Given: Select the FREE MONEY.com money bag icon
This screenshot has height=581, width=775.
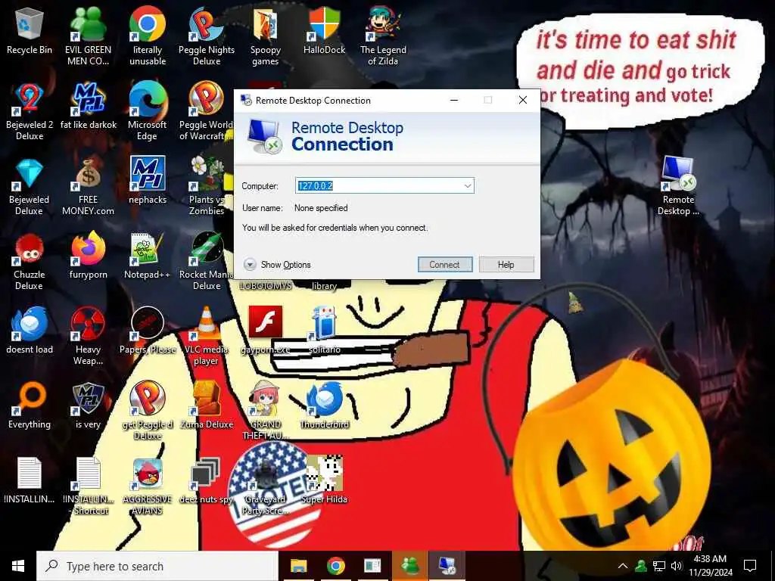Looking at the screenshot, I should (88, 186).
